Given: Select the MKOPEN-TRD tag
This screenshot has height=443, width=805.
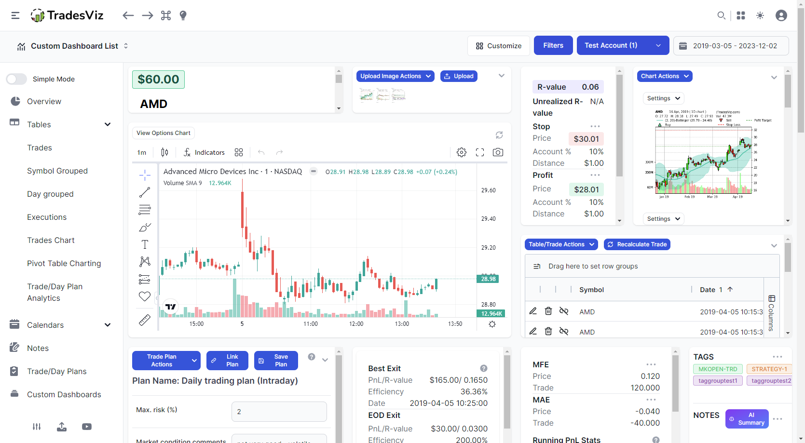Looking at the screenshot, I should click(718, 369).
